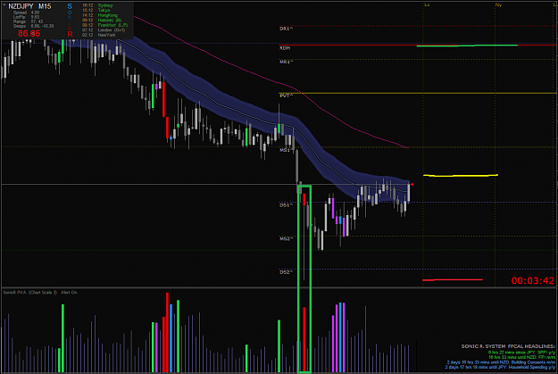Click the Range value row
Viewport: 558px width, 374px height.
tap(28, 21)
